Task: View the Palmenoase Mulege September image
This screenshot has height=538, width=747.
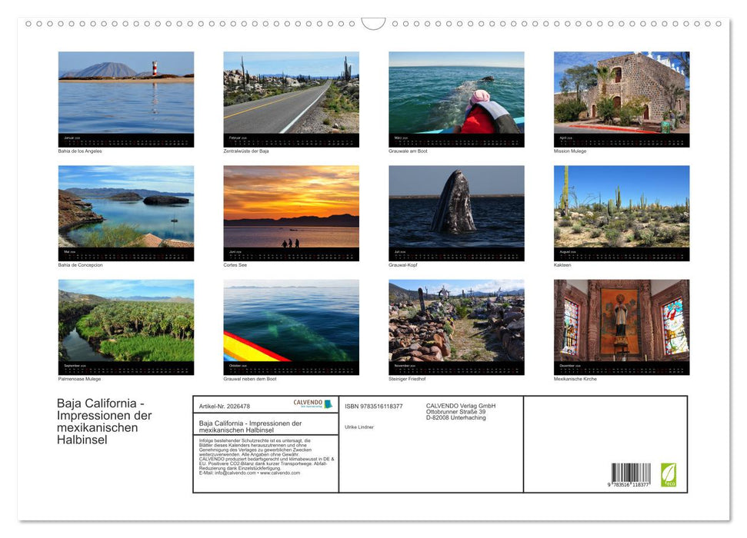Action: coord(126,326)
